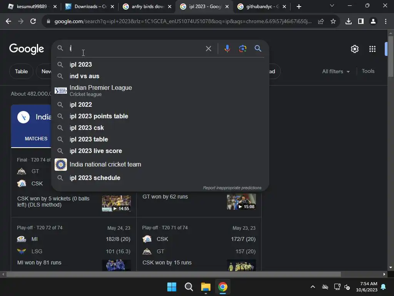This screenshot has width=394, height=296.
Task: Show hidden system tray icons
Action: pyautogui.click(x=312, y=287)
